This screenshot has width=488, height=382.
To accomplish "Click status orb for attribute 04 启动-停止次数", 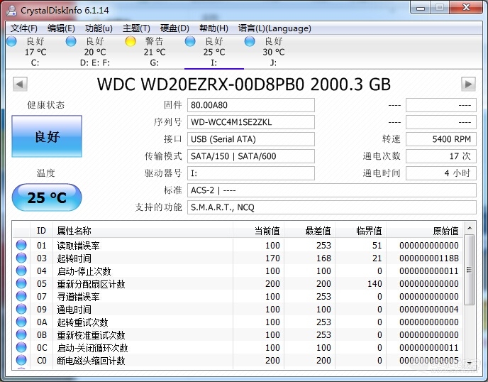I will pyautogui.click(x=21, y=271).
